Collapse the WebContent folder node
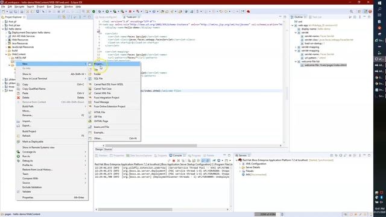The width and height of the screenshot is (386, 217). 7,54
